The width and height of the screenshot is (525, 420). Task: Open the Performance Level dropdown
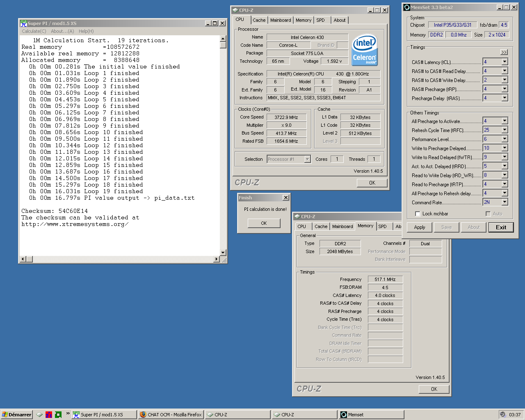tap(504, 139)
